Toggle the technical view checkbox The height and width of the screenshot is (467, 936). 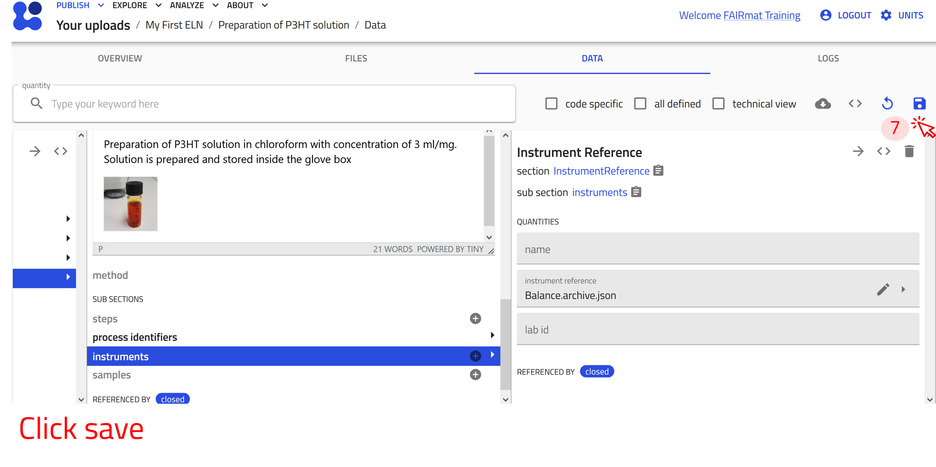[x=718, y=103]
